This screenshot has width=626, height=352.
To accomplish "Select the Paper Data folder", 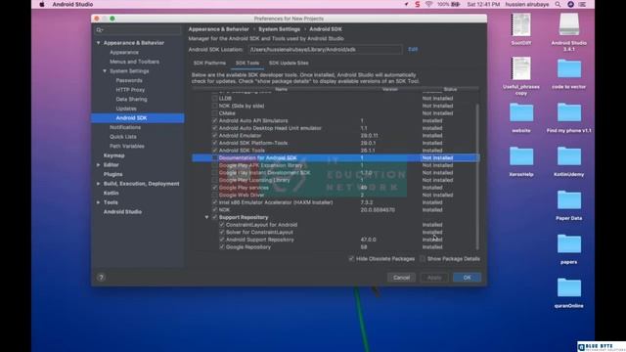I will tap(569, 205).
